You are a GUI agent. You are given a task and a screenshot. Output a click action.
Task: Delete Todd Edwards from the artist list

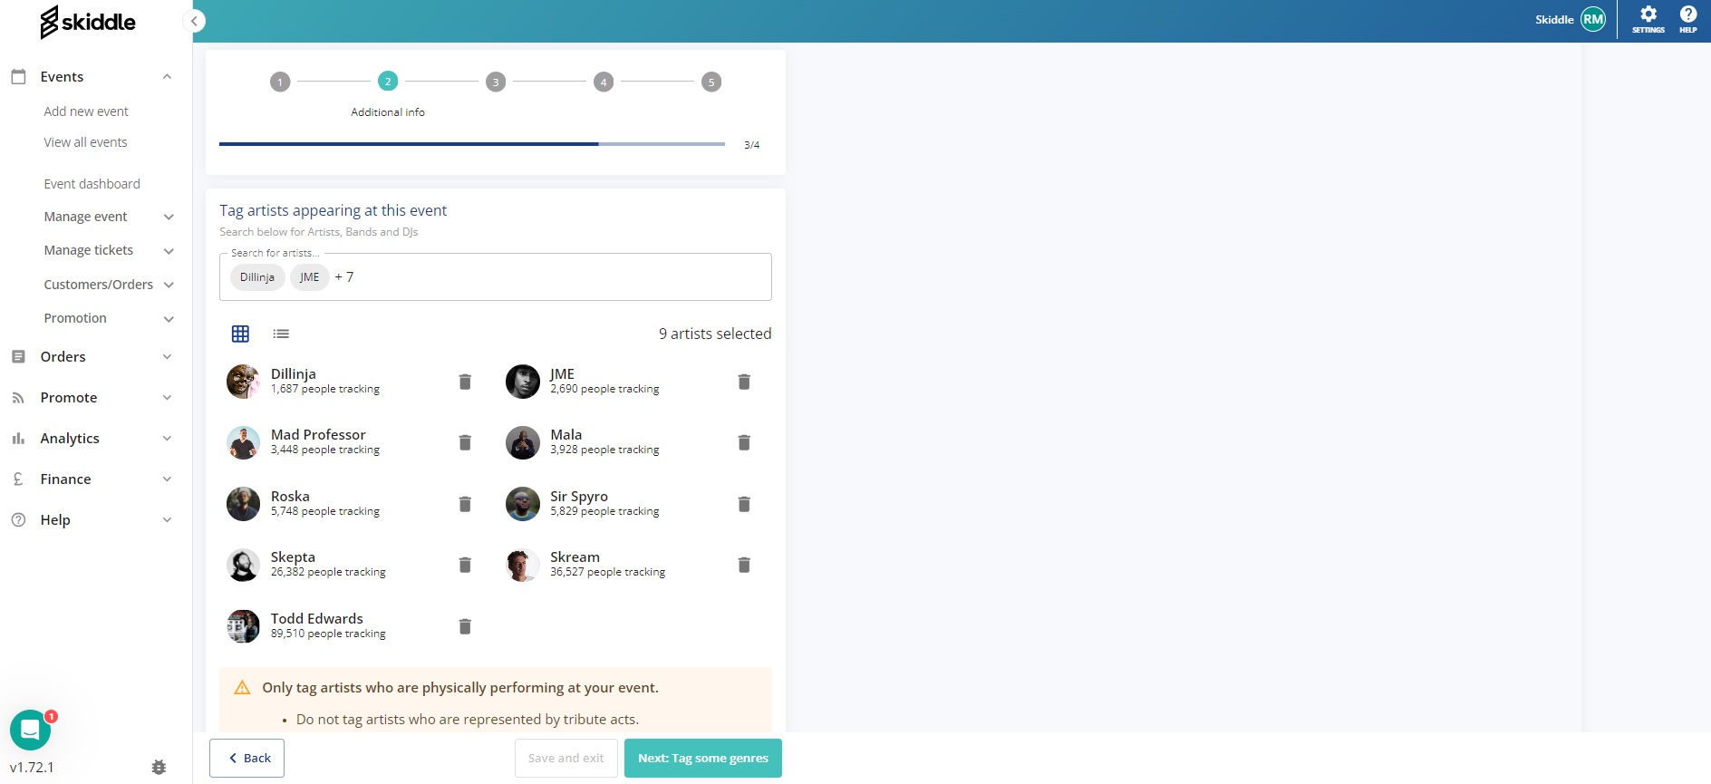coord(465,626)
